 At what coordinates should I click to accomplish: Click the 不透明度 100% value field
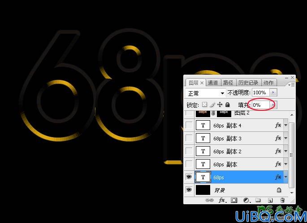point(261,93)
